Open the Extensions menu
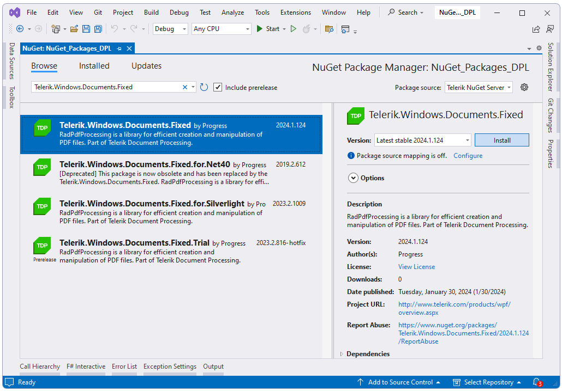 click(295, 12)
